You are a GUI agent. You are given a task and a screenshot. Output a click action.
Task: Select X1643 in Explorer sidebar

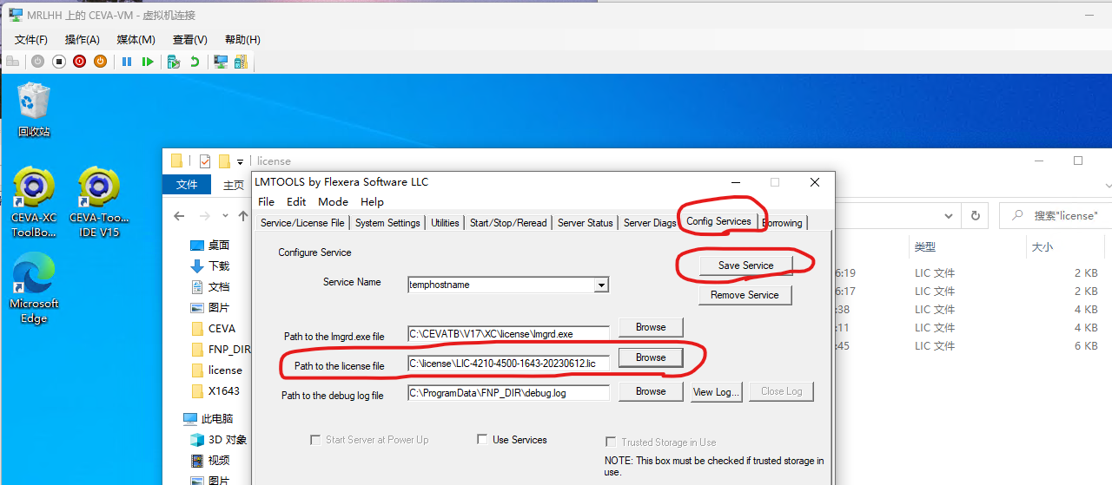tap(214, 390)
